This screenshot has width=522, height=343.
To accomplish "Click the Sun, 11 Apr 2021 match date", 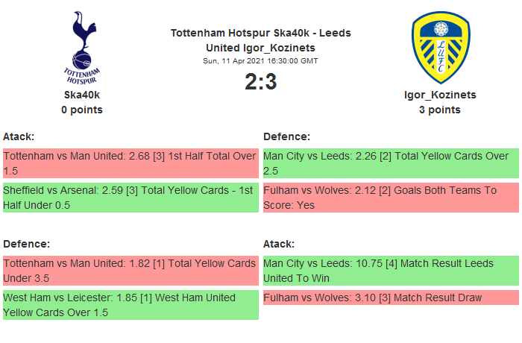I will (x=260, y=60).
